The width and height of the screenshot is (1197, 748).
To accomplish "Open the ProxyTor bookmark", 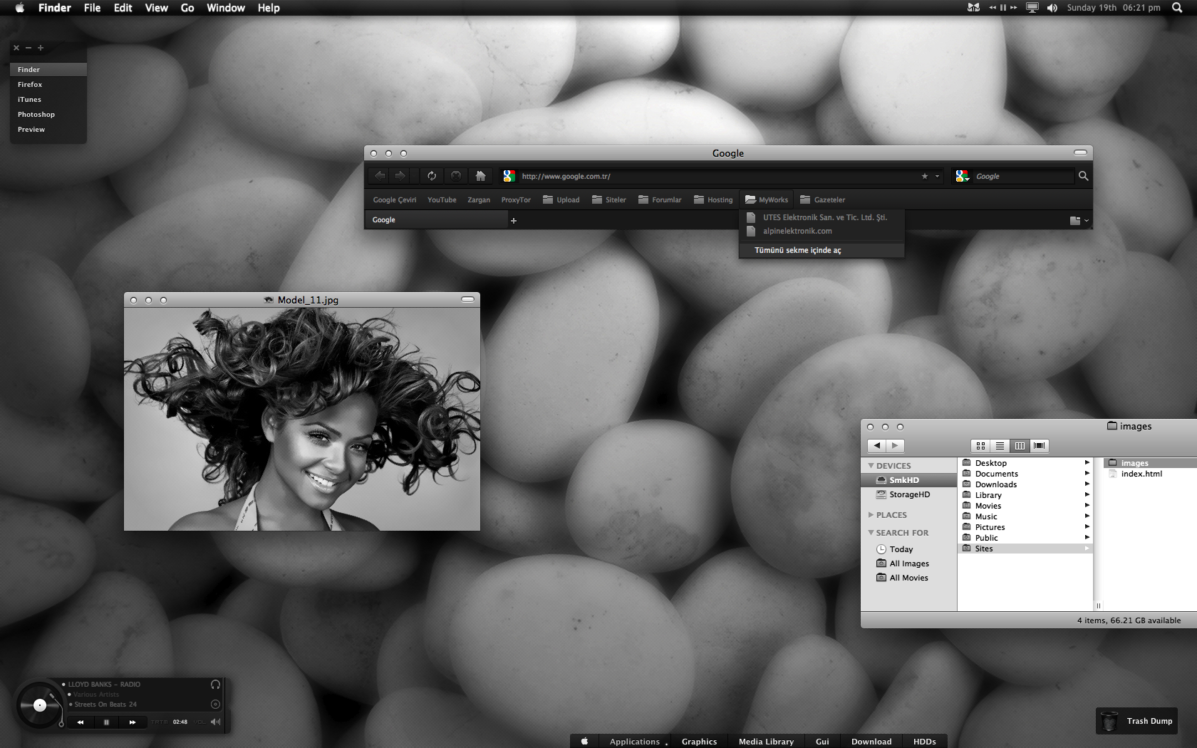I will (516, 200).
